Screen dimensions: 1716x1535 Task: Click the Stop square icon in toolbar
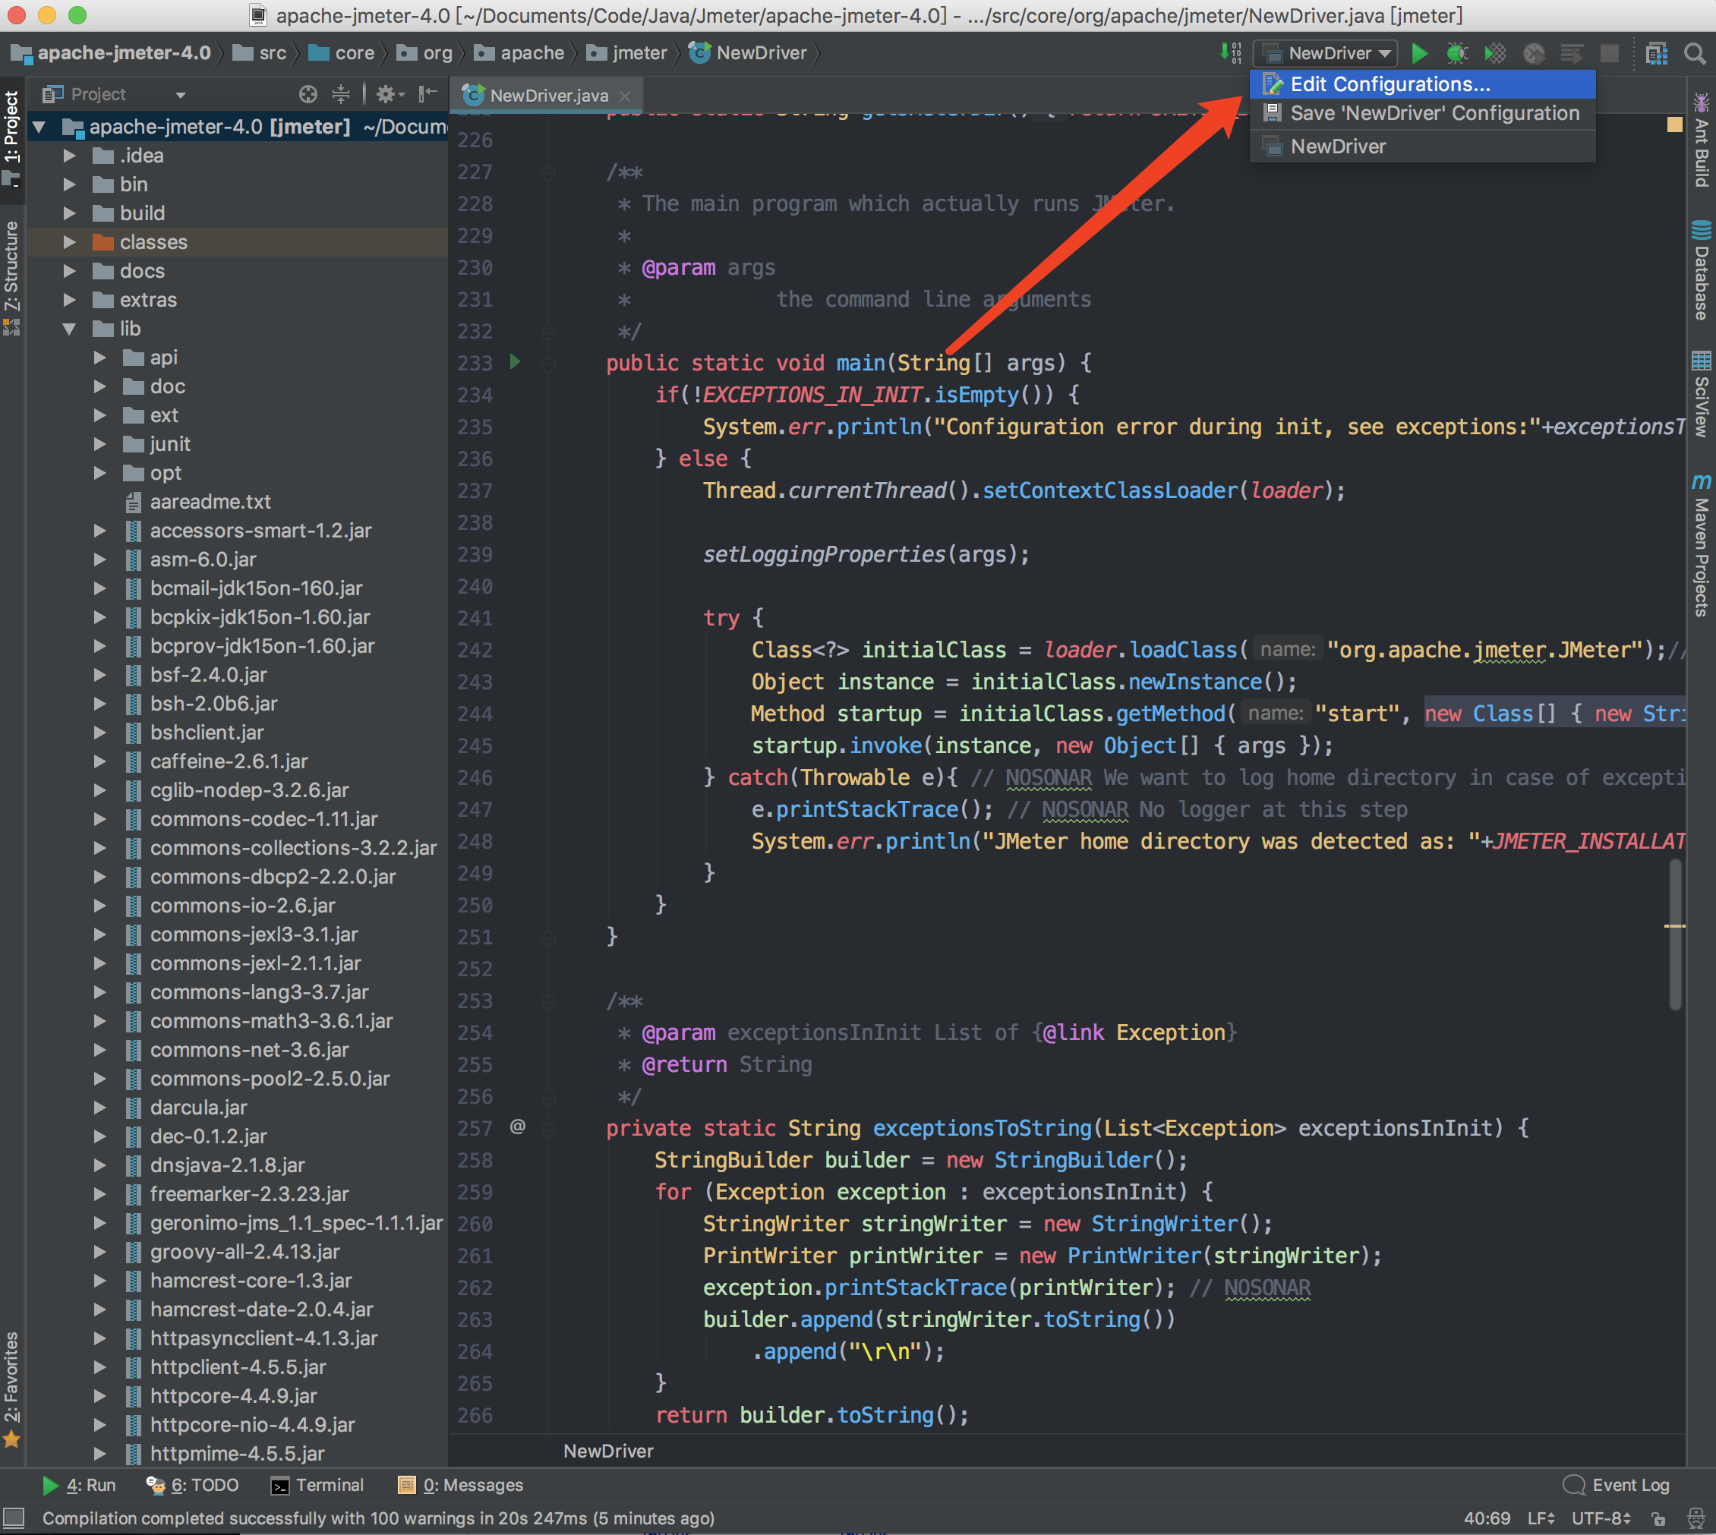pos(1610,53)
